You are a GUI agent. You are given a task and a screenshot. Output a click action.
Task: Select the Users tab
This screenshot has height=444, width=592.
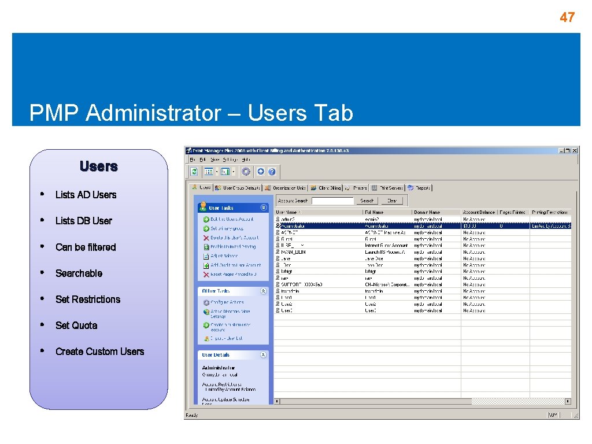[201, 187]
